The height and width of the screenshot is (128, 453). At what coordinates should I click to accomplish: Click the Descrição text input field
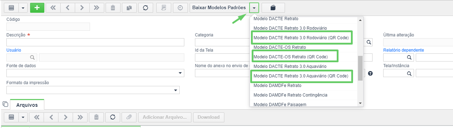coord(95,42)
